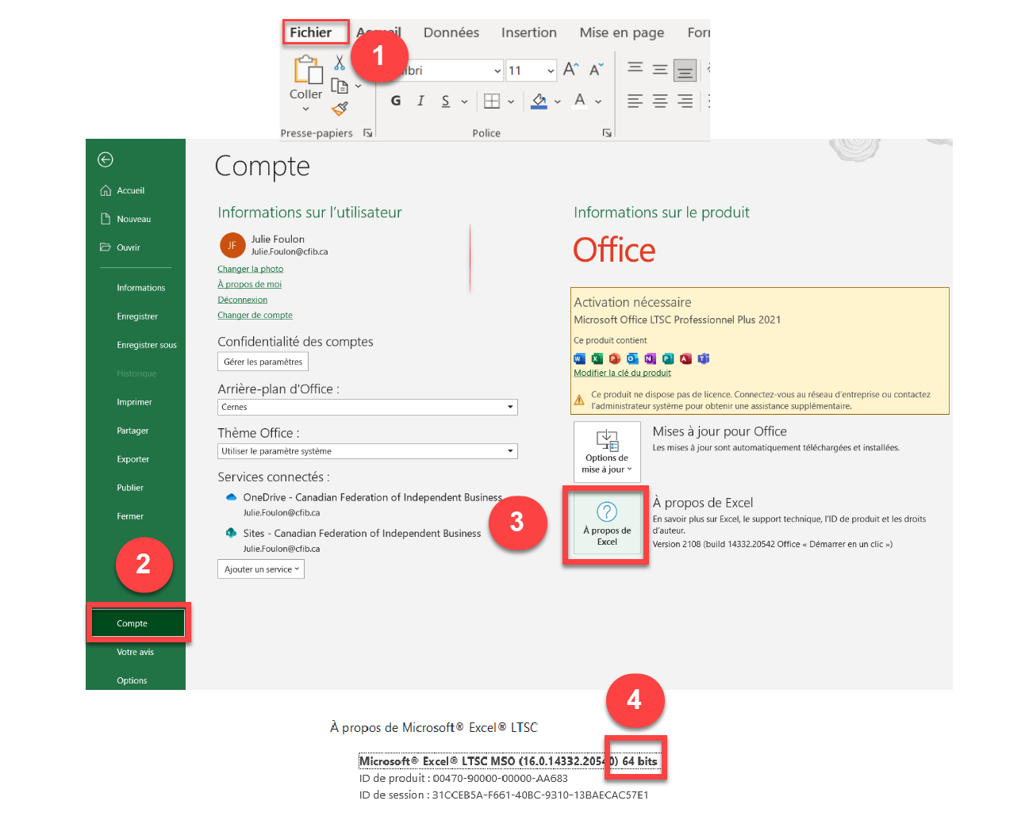Screen dimensions: 1025x816
Task: Click the Sites SharePoint icon
Action: [x=231, y=533]
